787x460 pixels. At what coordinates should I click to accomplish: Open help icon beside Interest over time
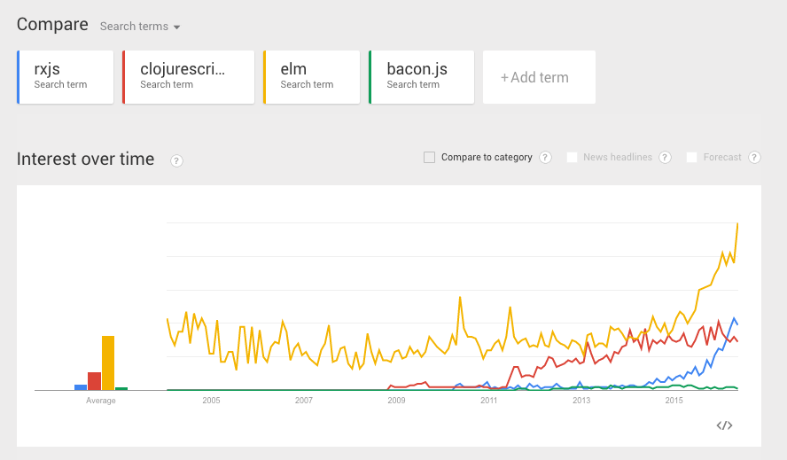click(176, 160)
